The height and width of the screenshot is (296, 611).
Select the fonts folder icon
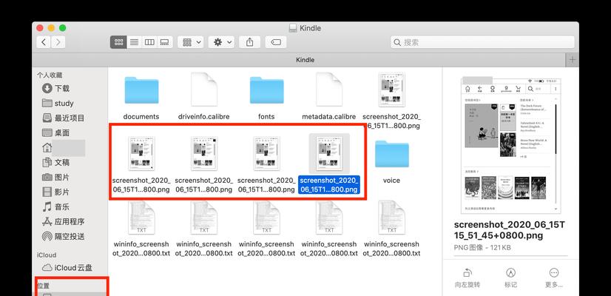point(266,90)
